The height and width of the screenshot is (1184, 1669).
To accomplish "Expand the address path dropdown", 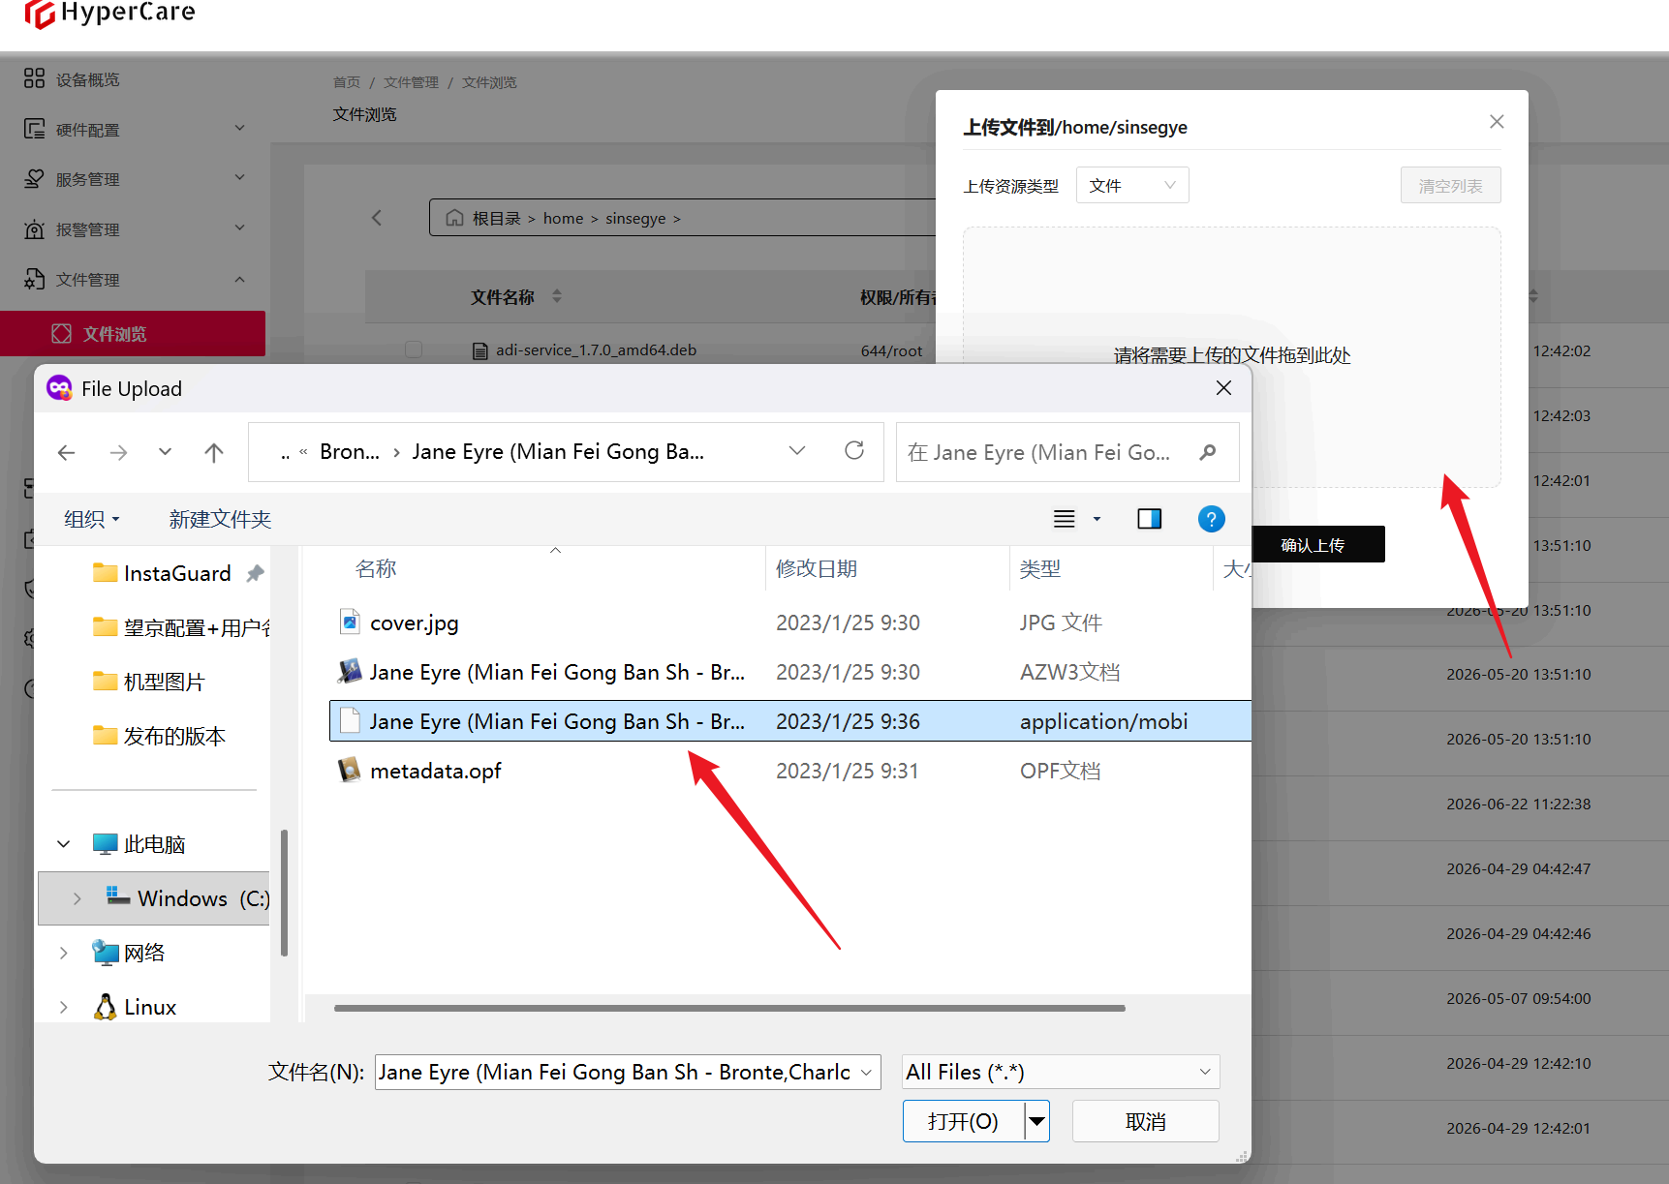I will click(x=797, y=450).
